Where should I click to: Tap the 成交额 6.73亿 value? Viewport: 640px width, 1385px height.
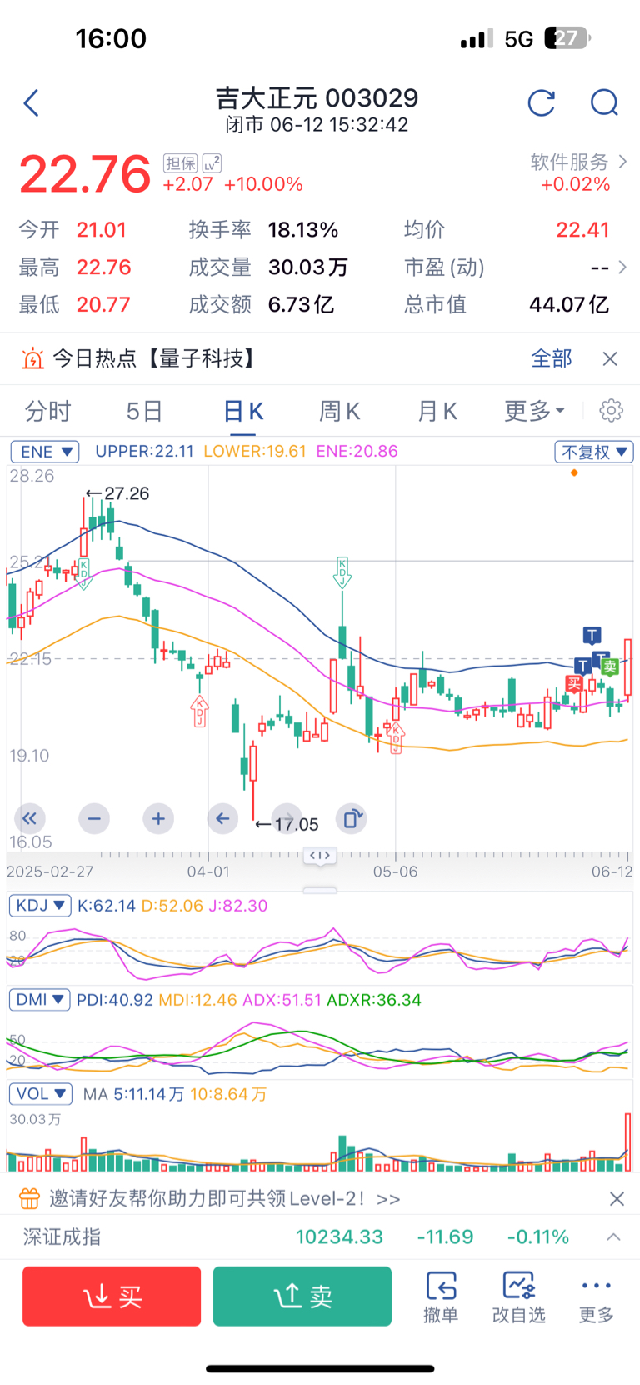click(x=301, y=305)
